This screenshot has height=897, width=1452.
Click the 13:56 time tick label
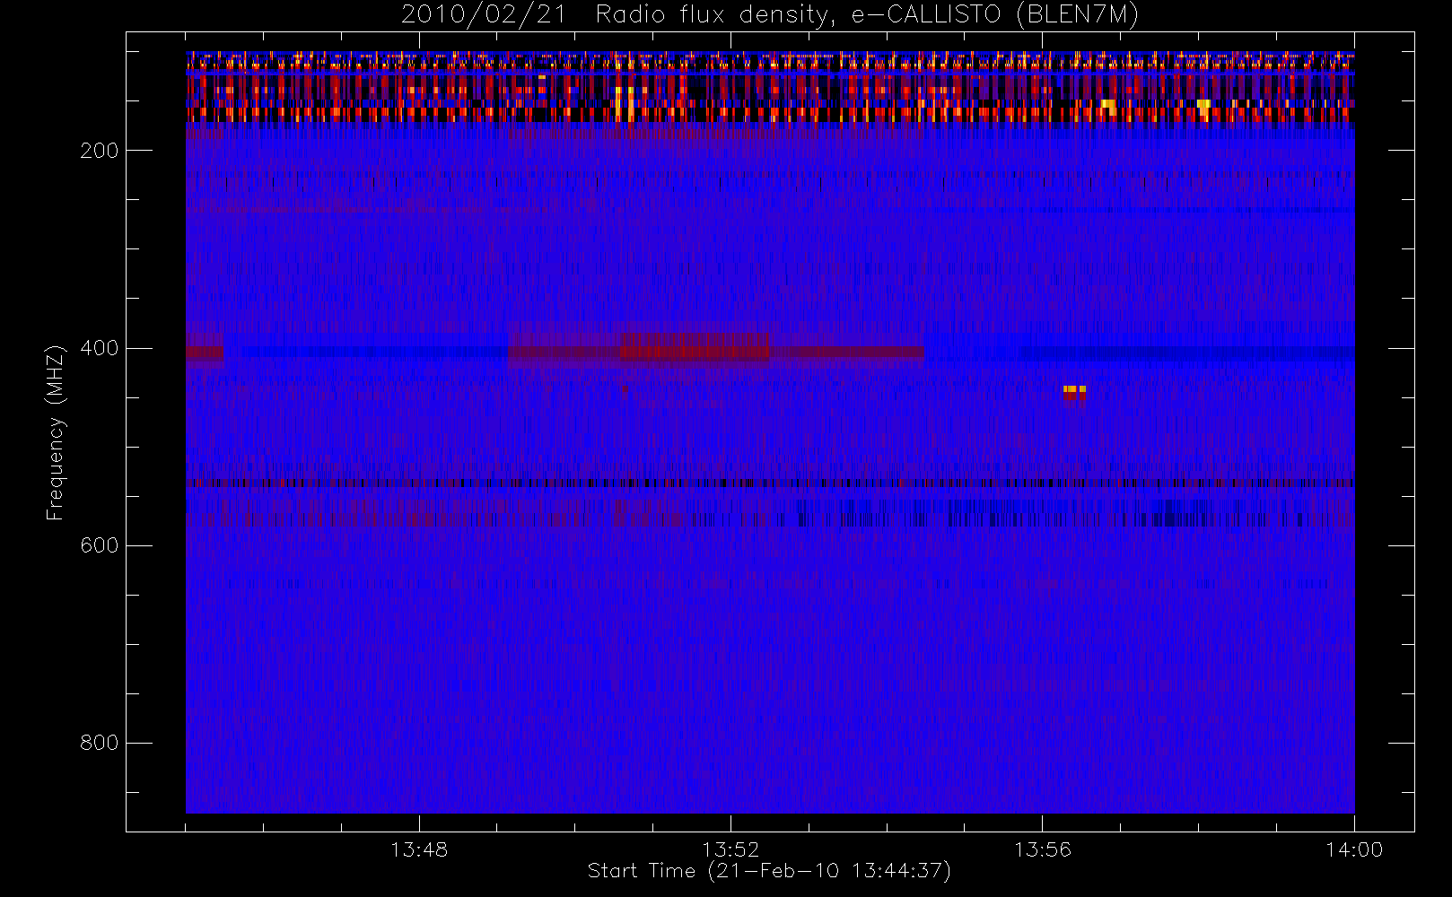pos(1043,849)
